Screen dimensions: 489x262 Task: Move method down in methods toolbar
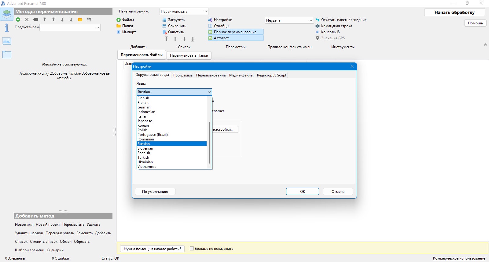[x=62, y=19]
